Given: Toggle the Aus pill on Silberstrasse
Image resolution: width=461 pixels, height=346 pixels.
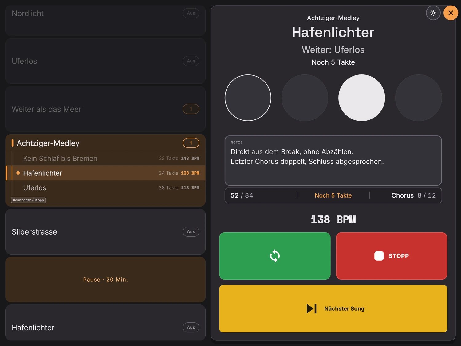Looking at the screenshot, I should tap(191, 231).
